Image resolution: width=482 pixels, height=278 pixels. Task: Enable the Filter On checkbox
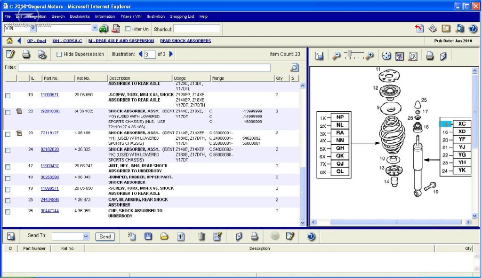point(128,29)
